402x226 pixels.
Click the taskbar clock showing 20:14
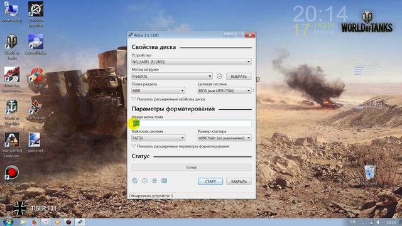(391, 222)
